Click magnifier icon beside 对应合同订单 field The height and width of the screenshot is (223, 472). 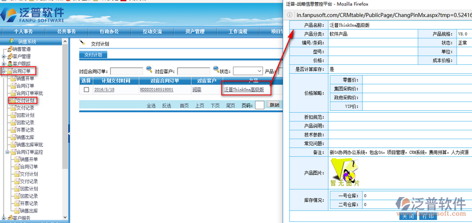tap(149, 70)
